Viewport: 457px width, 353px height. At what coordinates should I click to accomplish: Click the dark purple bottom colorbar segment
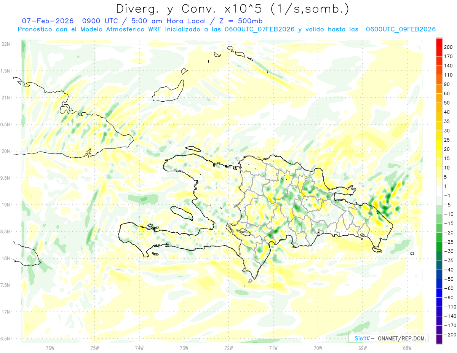click(439, 339)
